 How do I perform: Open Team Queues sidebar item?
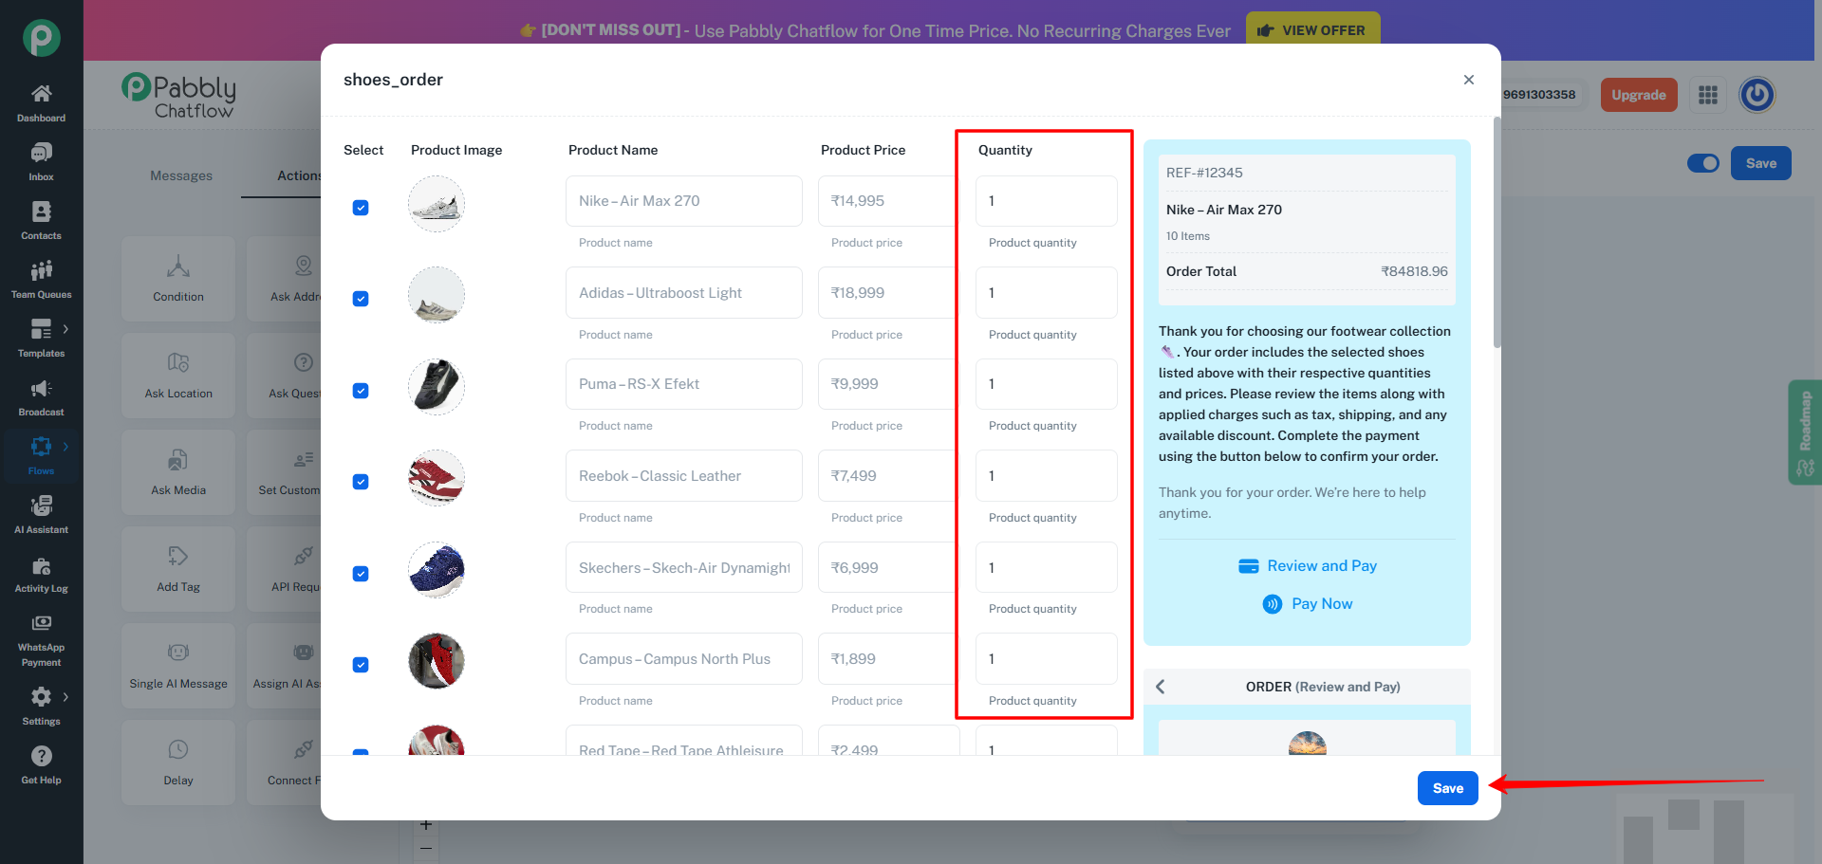[41, 280]
